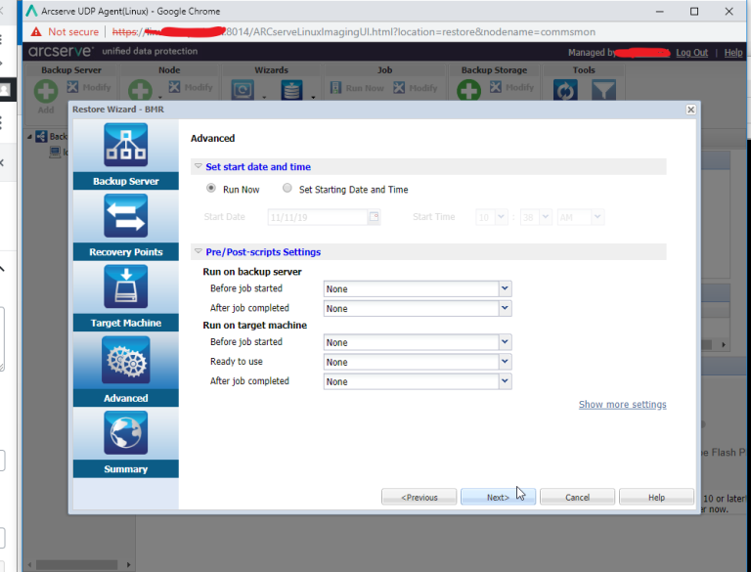Image resolution: width=751 pixels, height=572 pixels.
Task: Click the Cancel button
Action: pyautogui.click(x=577, y=497)
